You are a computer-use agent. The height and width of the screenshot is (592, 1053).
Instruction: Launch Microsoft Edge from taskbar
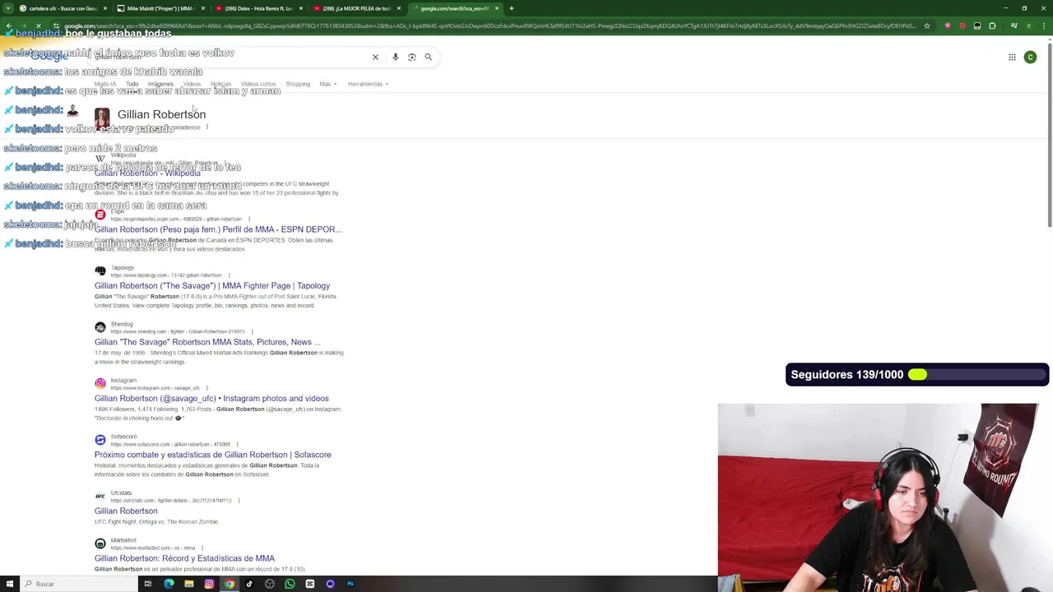pyautogui.click(x=169, y=584)
